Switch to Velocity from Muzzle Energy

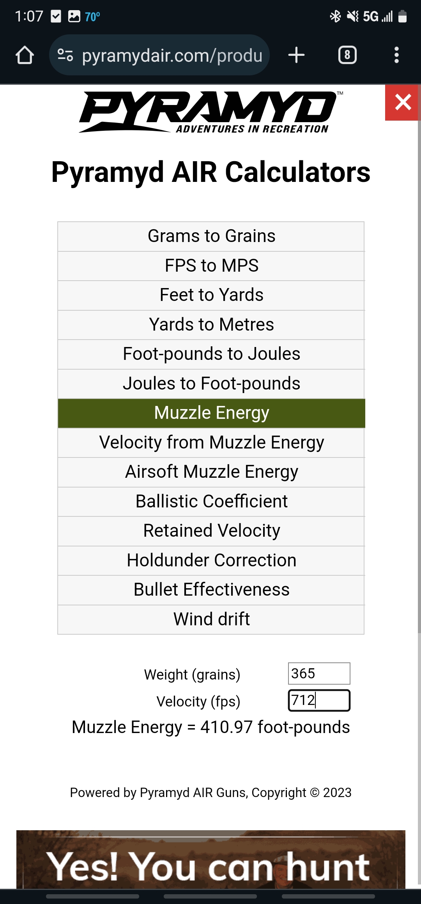point(211,443)
